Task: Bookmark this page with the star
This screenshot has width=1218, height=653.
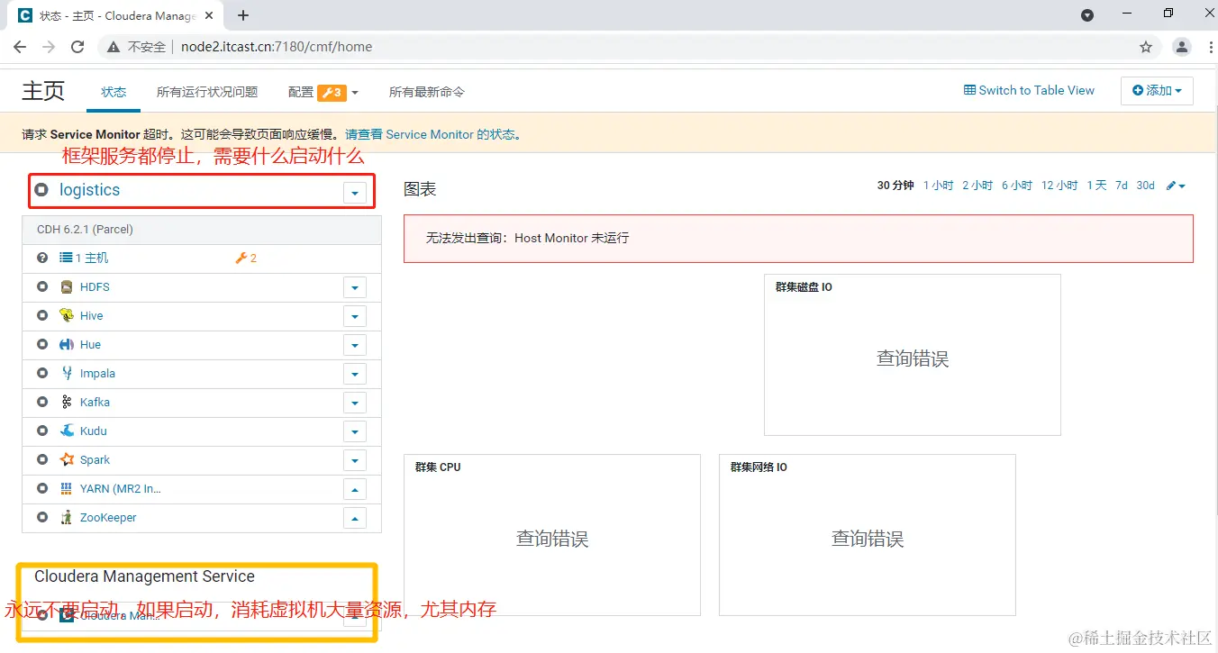Action: (x=1146, y=47)
